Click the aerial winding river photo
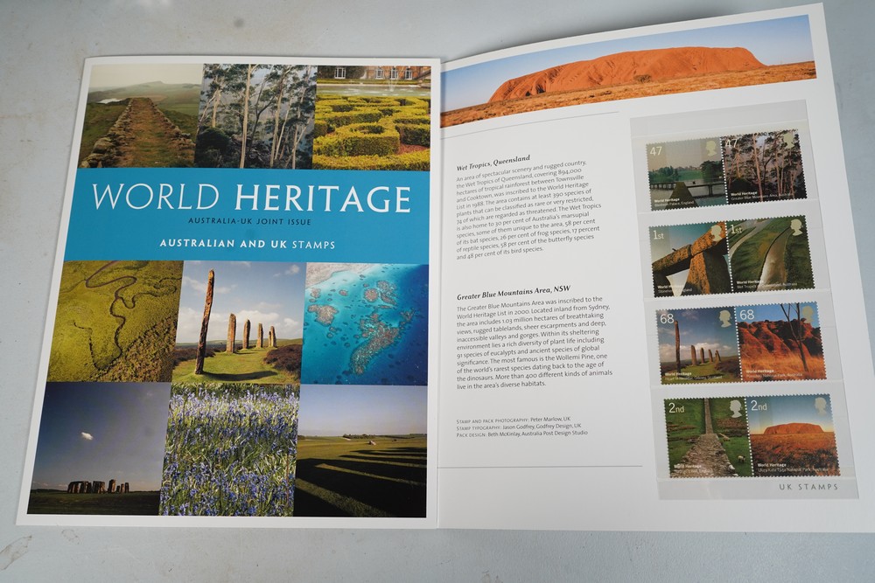The image size is (875, 583). pos(114,319)
